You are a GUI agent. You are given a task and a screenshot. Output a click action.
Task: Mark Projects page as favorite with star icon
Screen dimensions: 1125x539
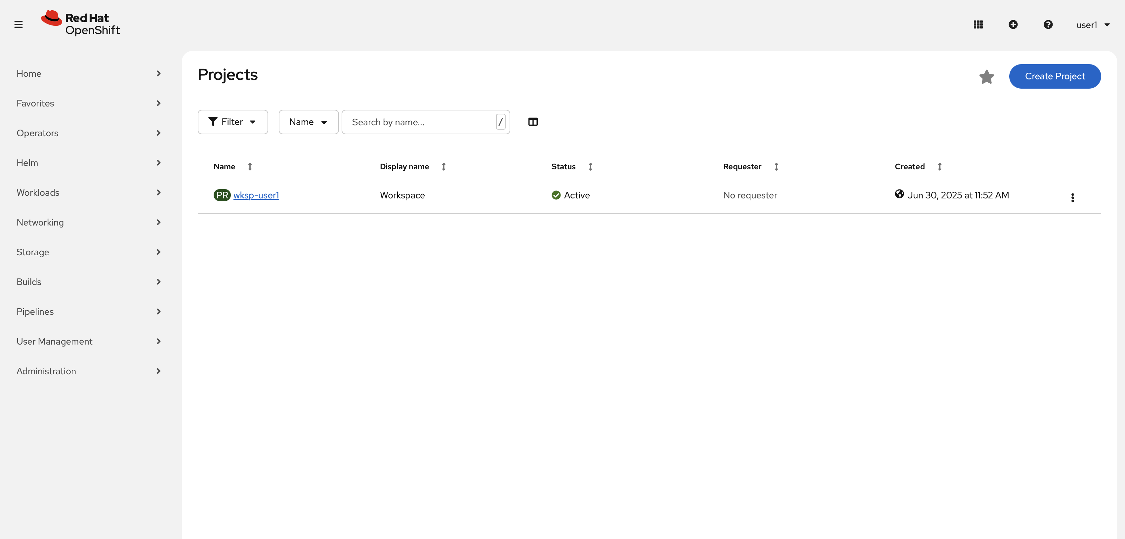(986, 76)
